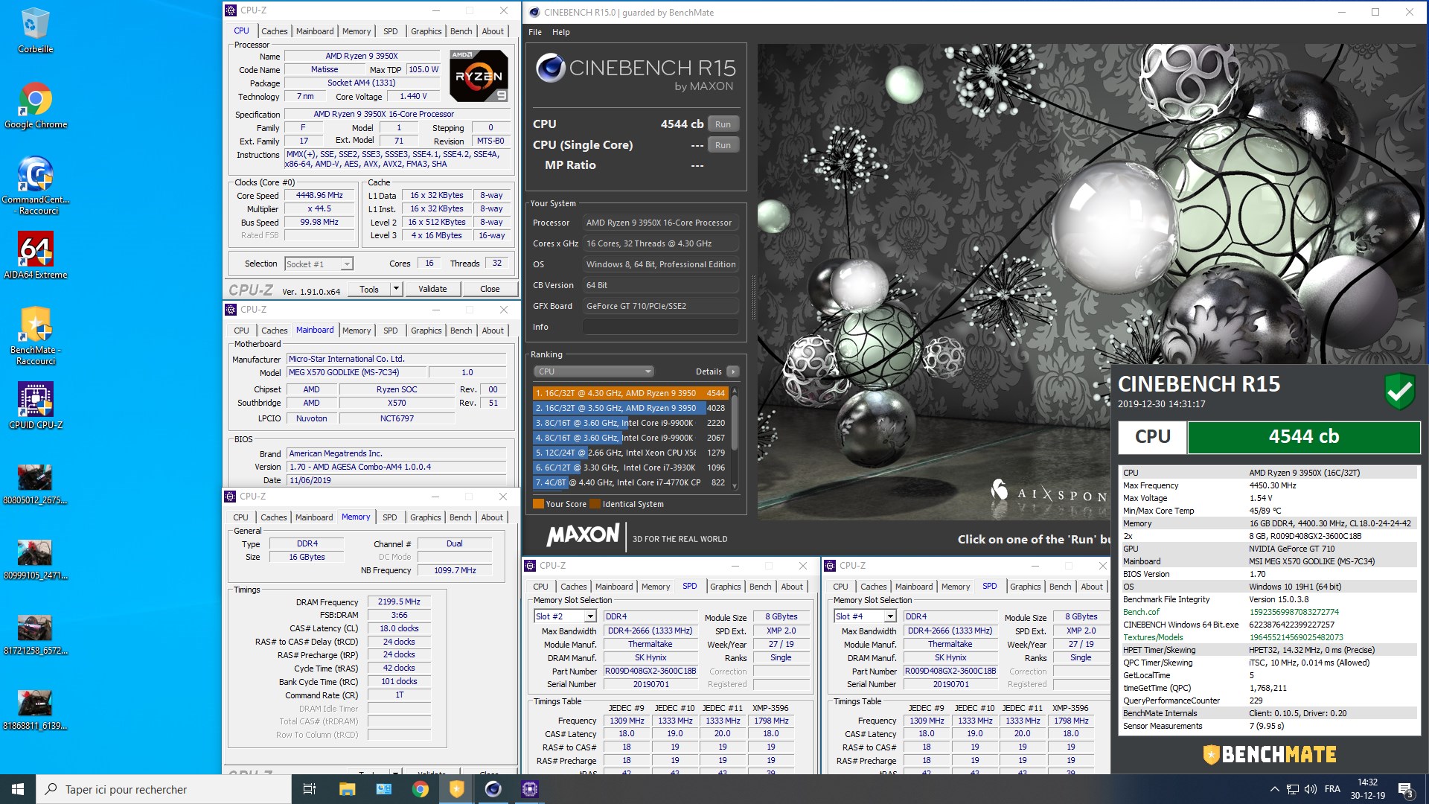Image resolution: width=1429 pixels, height=804 pixels.
Task: Open Cinebench File menu
Action: pos(535,32)
